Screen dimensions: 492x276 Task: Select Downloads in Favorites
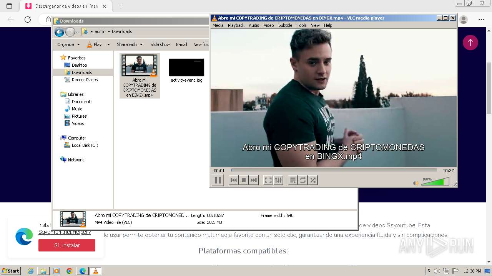coord(81,72)
